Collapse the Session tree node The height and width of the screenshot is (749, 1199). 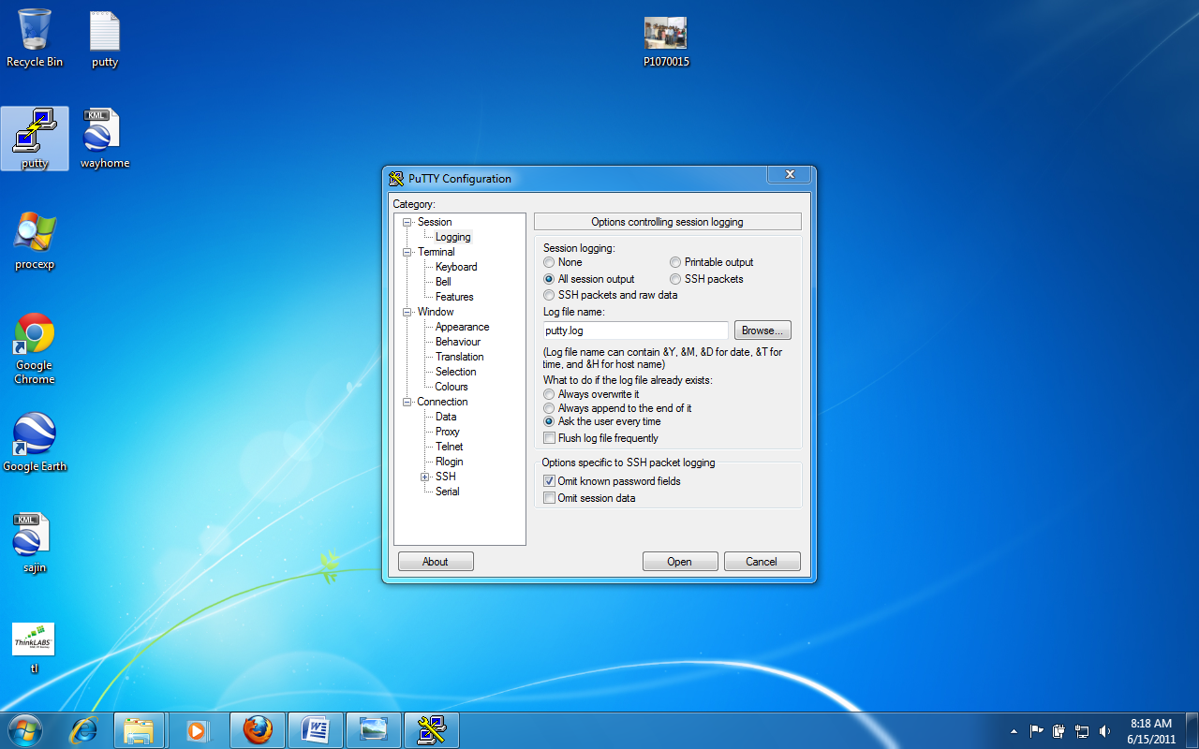407,222
